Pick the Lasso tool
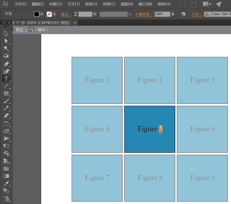The width and height of the screenshot is (231, 204). (6, 56)
